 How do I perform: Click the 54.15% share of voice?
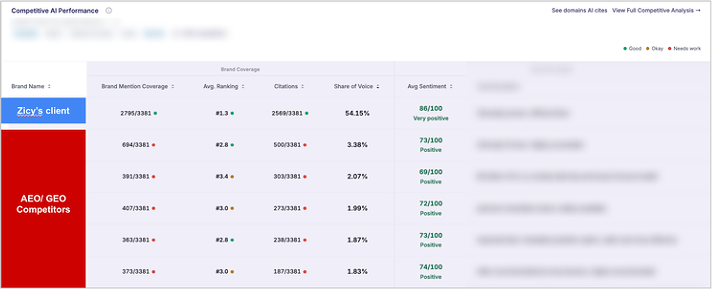(357, 114)
